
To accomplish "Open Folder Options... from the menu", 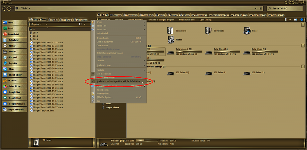I will tap(119, 94).
